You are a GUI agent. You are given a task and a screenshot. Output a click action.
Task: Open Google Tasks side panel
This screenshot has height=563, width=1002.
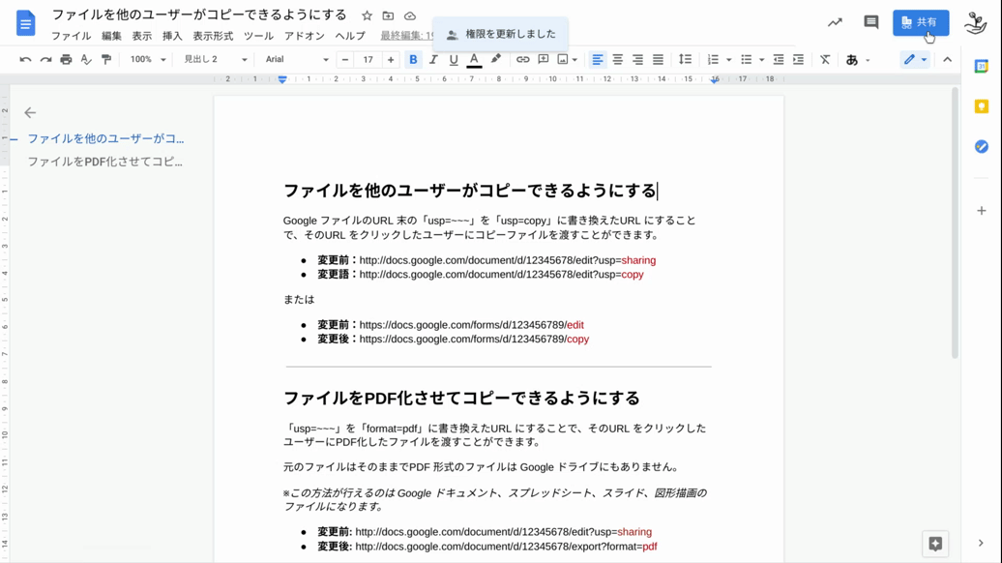982,147
